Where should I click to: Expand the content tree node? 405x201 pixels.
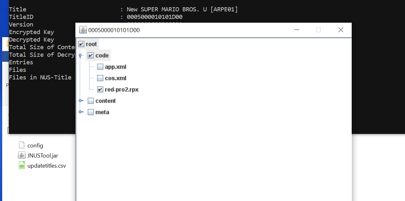[x=81, y=101]
